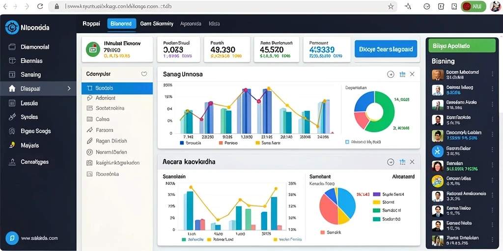Click the heart icon beside Cdonpulsr
Viewport: 503px width, 251px height.
pyautogui.click(x=144, y=74)
